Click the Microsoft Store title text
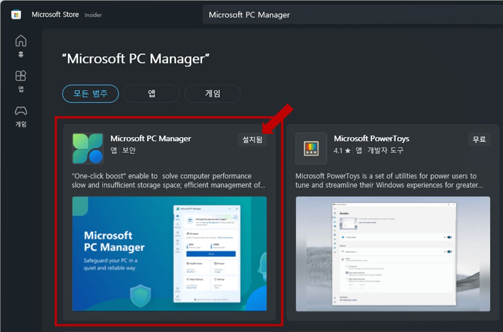Image resolution: width=503 pixels, height=332 pixels. click(55, 15)
